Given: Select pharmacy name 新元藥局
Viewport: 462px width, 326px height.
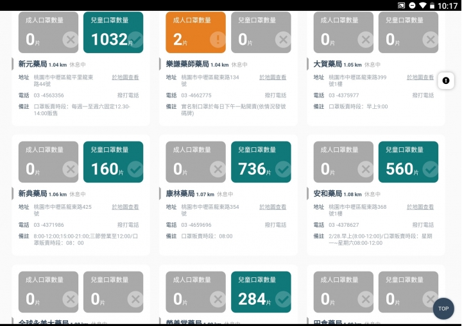Looking at the screenshot, I should [x=33, y=64].
